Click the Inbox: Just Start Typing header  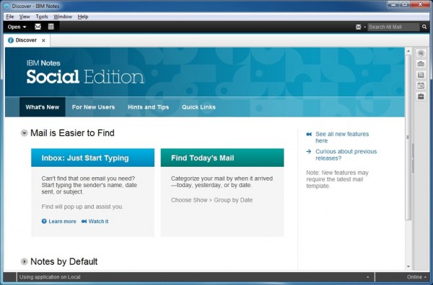click(x=93, y=158)
